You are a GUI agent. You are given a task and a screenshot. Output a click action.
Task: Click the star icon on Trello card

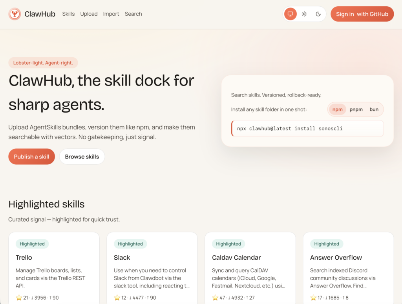[19, 297]
